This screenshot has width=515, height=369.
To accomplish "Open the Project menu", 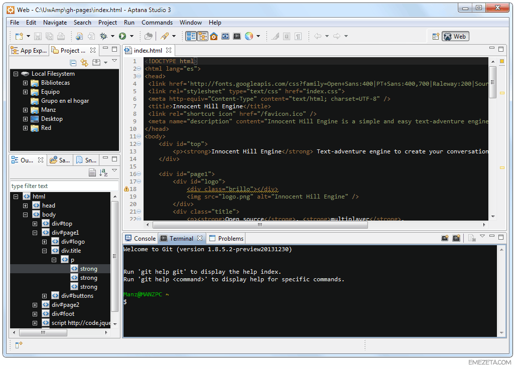I will pyautogui.click(x=107, y=22).
